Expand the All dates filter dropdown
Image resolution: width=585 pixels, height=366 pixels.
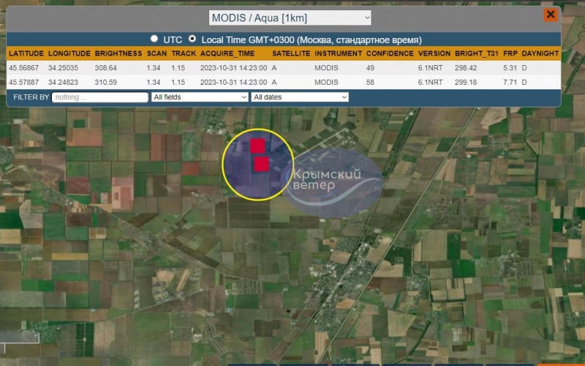(299, 96)
